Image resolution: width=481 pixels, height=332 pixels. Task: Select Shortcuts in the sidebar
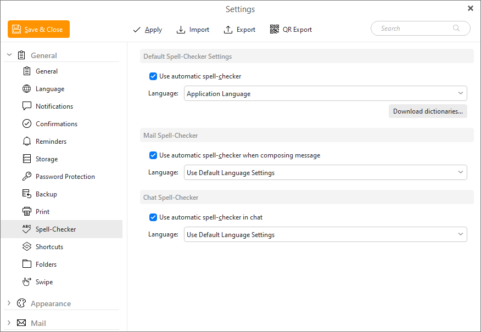pos(49,247)
